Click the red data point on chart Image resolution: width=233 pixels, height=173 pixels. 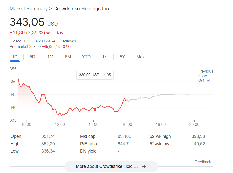point(95,109)
